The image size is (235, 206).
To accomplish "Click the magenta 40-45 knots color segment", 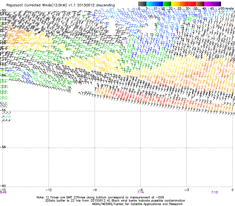I will [208, 4].
